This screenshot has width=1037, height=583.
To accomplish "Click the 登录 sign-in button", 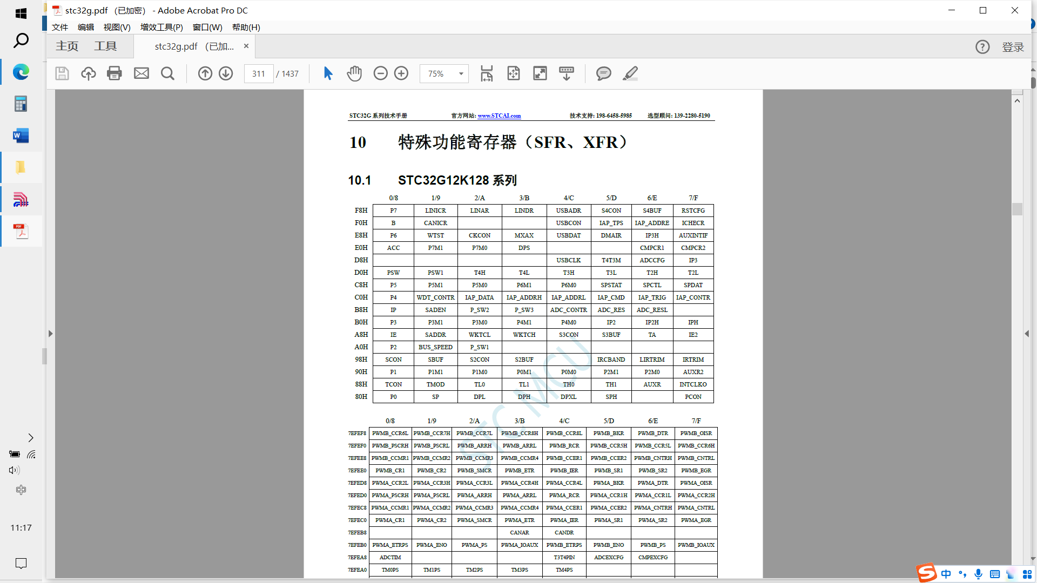I will pyautogui.click(x=1013, y=47).
